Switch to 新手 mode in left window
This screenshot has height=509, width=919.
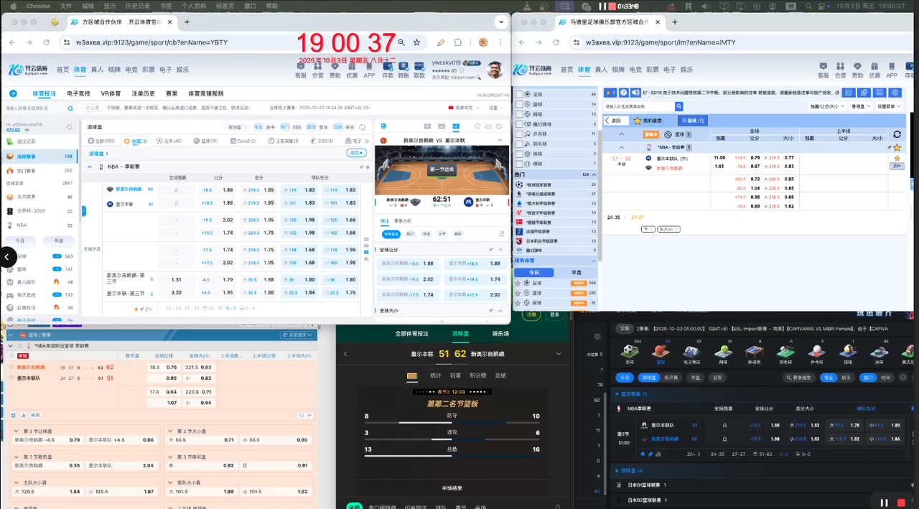[x=271, y=127]
